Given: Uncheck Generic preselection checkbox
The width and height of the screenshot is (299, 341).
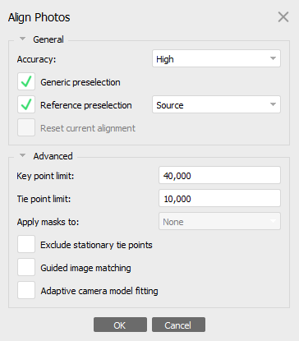Looking at the screenshot, I should (x=26, y=81).
